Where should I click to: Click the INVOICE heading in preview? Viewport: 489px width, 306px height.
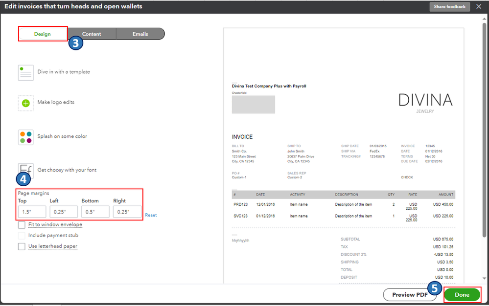coord(242,137)
